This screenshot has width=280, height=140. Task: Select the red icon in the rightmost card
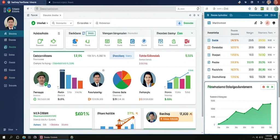187,41
